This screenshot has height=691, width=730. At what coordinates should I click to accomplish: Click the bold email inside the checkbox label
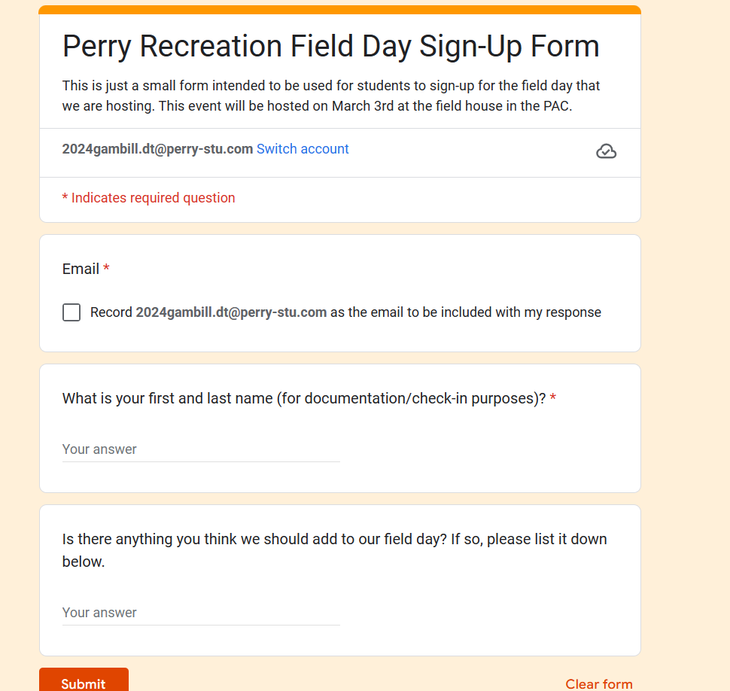click(x=231, y=312)
